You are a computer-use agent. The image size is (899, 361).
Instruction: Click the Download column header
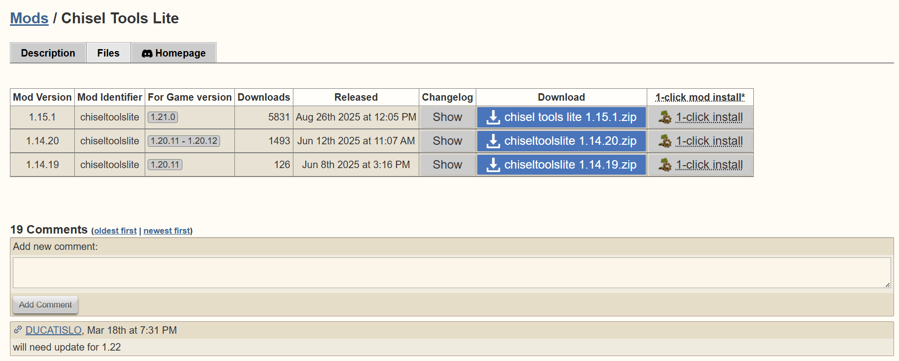(x=562, y=98)
